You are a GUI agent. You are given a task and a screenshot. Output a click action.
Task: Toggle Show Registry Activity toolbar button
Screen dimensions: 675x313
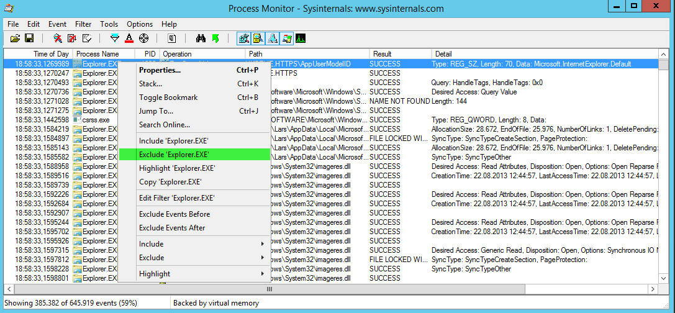(244, 39)
